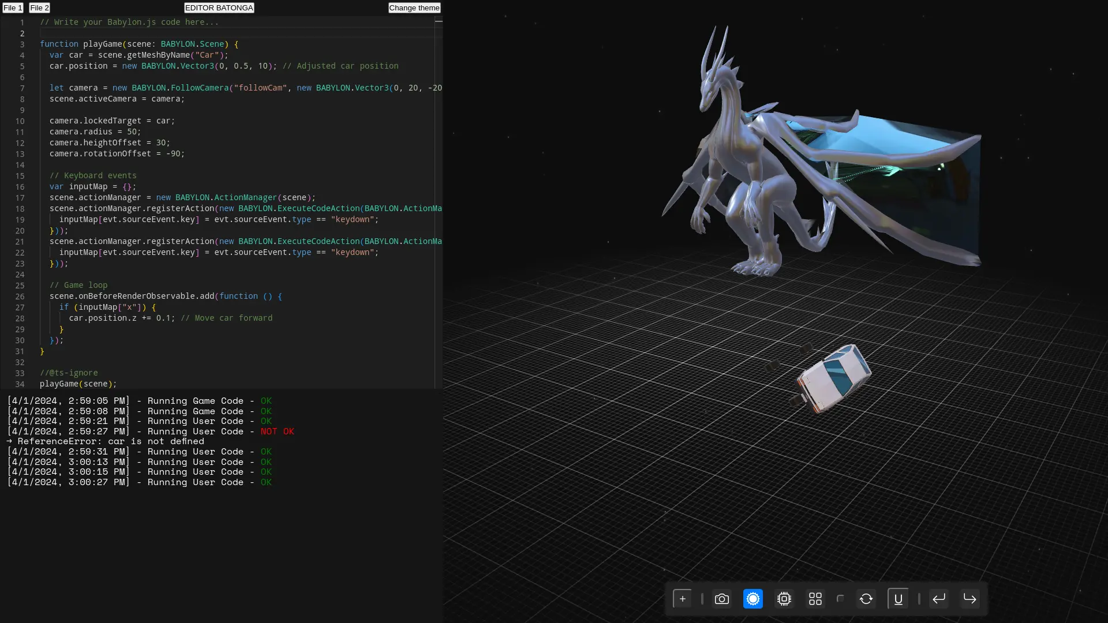Click the right-turn arrow redo icon

pyautogui.click(x=969, y=599)
